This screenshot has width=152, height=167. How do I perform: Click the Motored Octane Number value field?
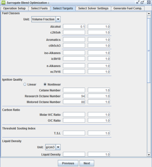(74, 102)
